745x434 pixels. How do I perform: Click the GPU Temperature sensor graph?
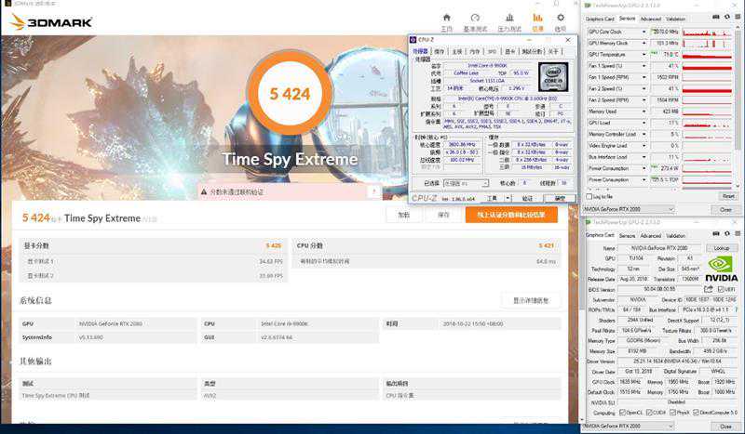[x=710, y=55]
